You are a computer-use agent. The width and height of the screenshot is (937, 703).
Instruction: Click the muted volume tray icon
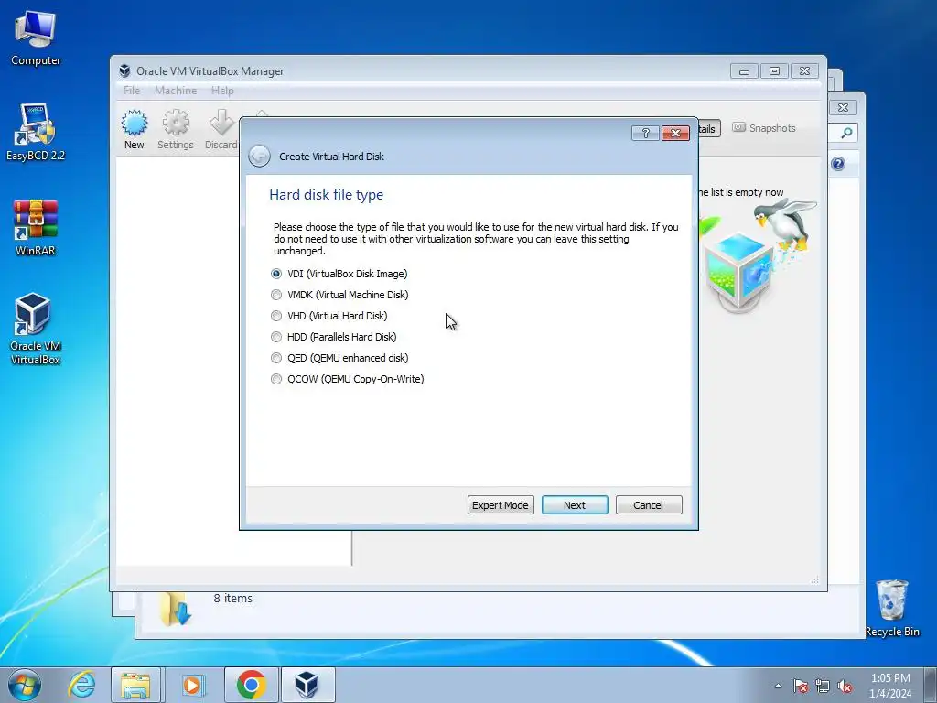tap(845, 686)
